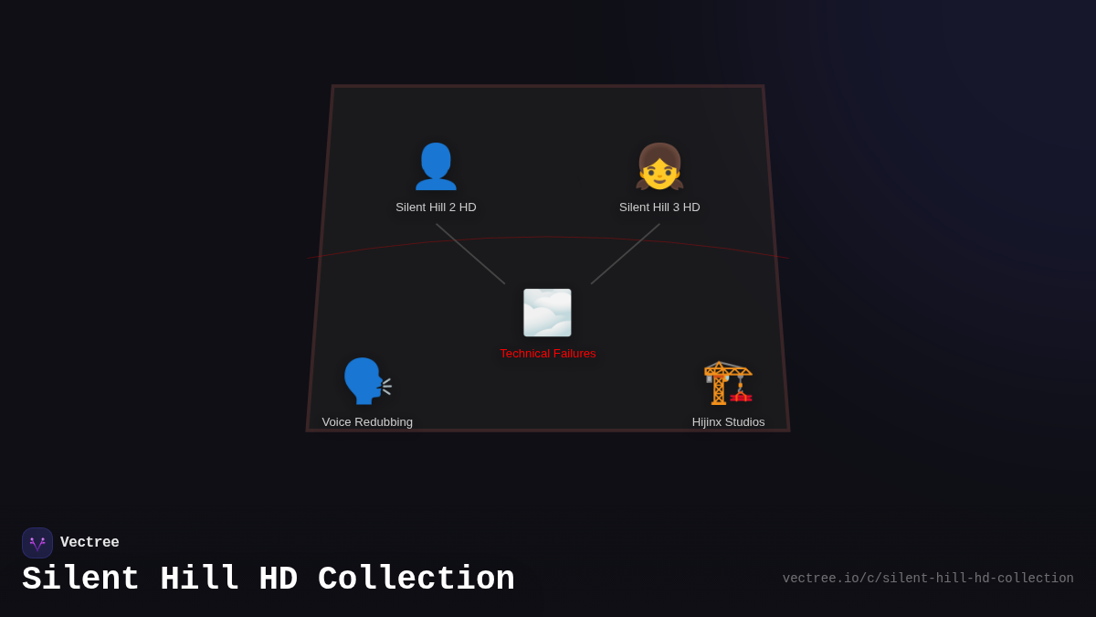Open the cloudy picture icon at graph center
This screenshot has height=617, width=1096.
tap(547, 313)
